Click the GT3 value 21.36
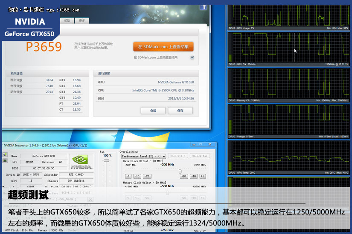This screenshot has width=352, height=234. pyautogui.click(x=76, y=92)
